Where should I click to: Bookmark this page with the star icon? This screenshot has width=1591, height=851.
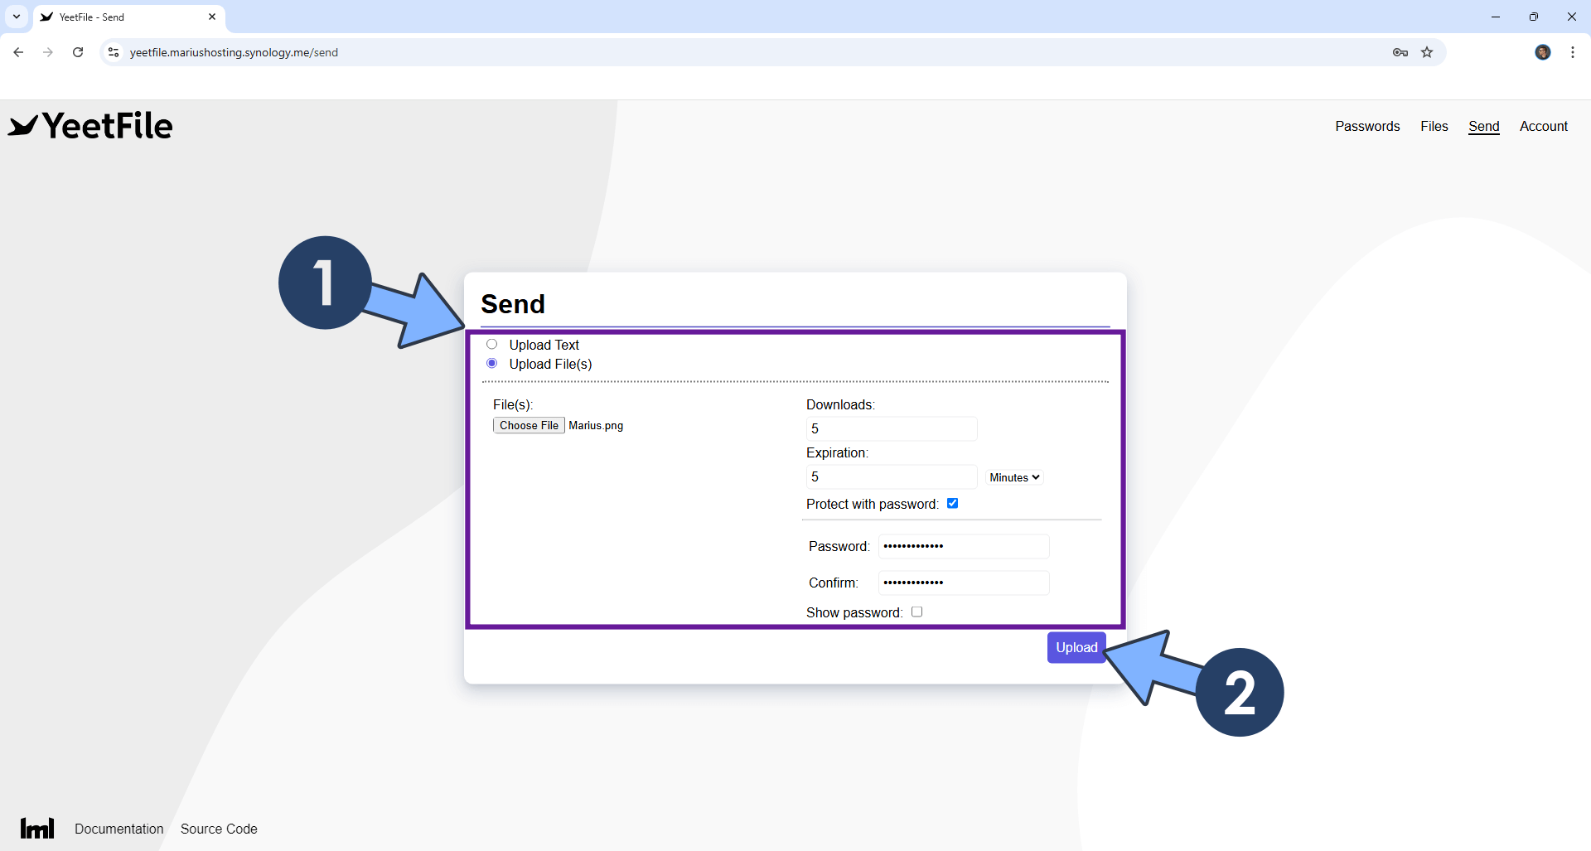[x=1427, y=52]
